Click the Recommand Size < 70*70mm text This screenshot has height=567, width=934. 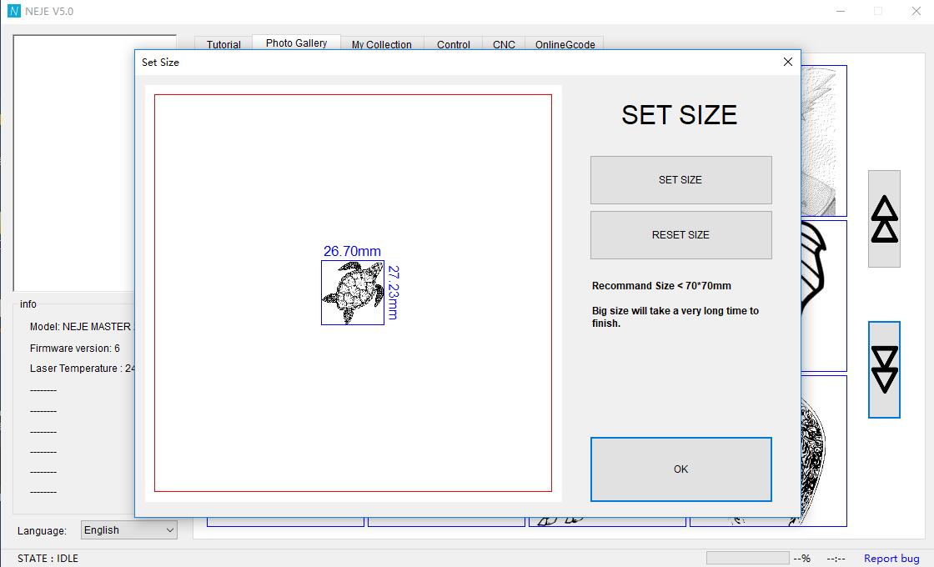(x=661, y=286)
